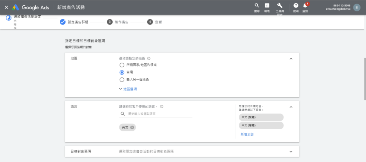The image size is (366, 162).
Task: Remove the 英文 language chip
Action: click(x=132, y=127)
